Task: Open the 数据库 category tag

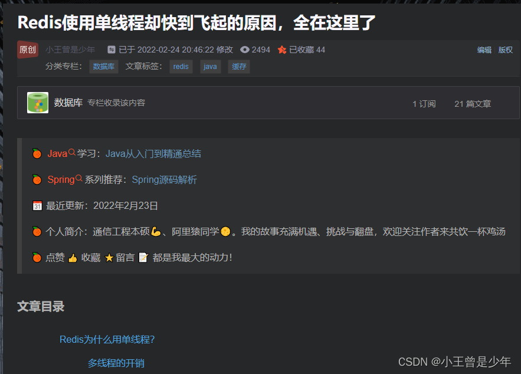Action: coord(104,67)
